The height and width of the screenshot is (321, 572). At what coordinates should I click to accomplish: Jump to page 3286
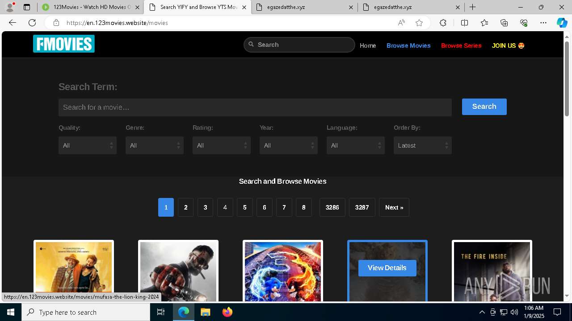coord(332,207)
